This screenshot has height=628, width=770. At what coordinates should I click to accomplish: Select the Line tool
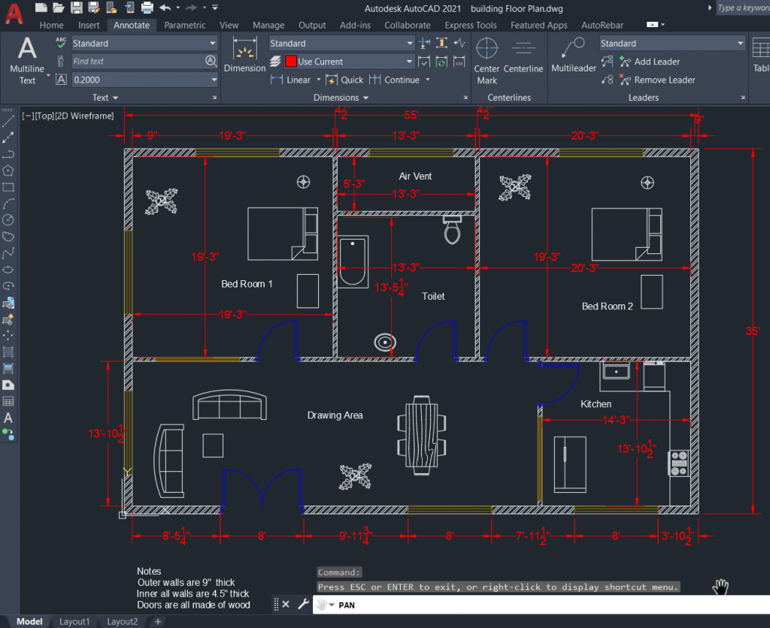click(9, 121)
